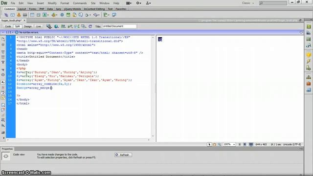
Task: Toggle Split view button
Action: pyautogui.click(x=18, y=26)
